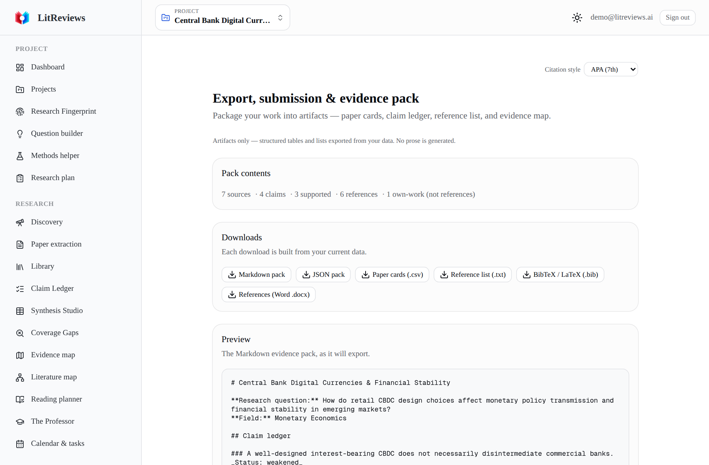The width and height of the screenshot is (709, 465).
Task: Click demo@litreviews.ai account email
Action: pyautogui.click(x=621, y=17)
